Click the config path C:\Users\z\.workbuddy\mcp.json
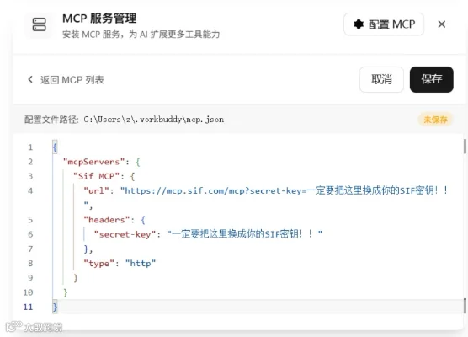 tap(154, 120)
